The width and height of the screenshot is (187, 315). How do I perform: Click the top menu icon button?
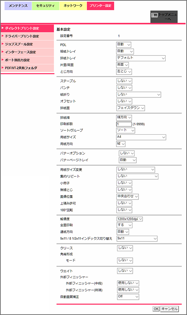(164, 17)
